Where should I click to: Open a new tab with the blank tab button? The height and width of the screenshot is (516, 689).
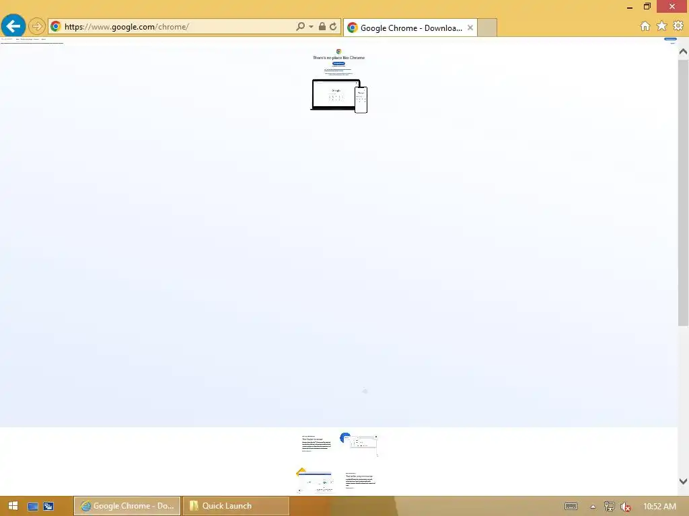coord(487,28)
